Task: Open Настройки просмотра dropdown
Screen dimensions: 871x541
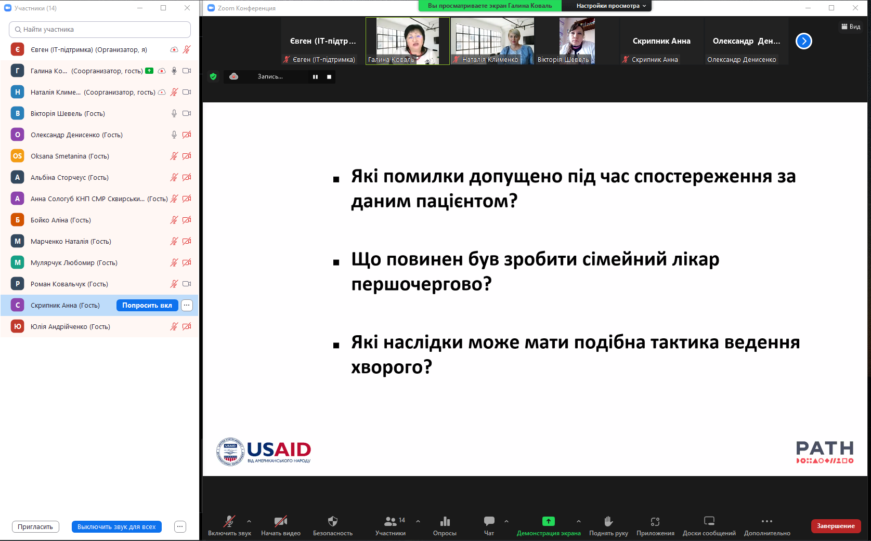Action: point(610,6)
